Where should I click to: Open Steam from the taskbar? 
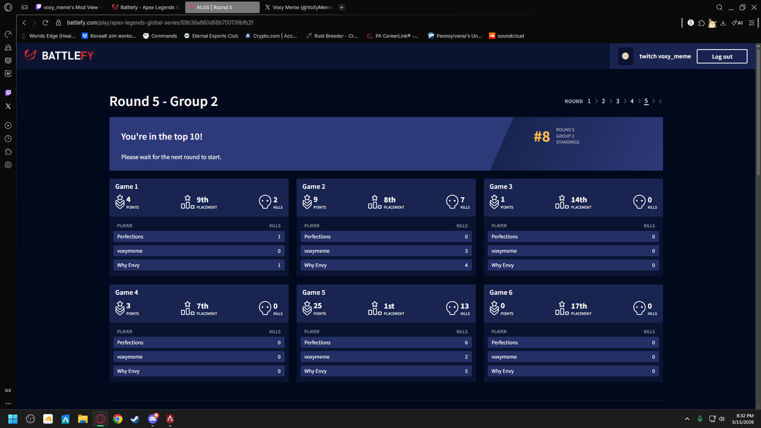pos(134,419)
